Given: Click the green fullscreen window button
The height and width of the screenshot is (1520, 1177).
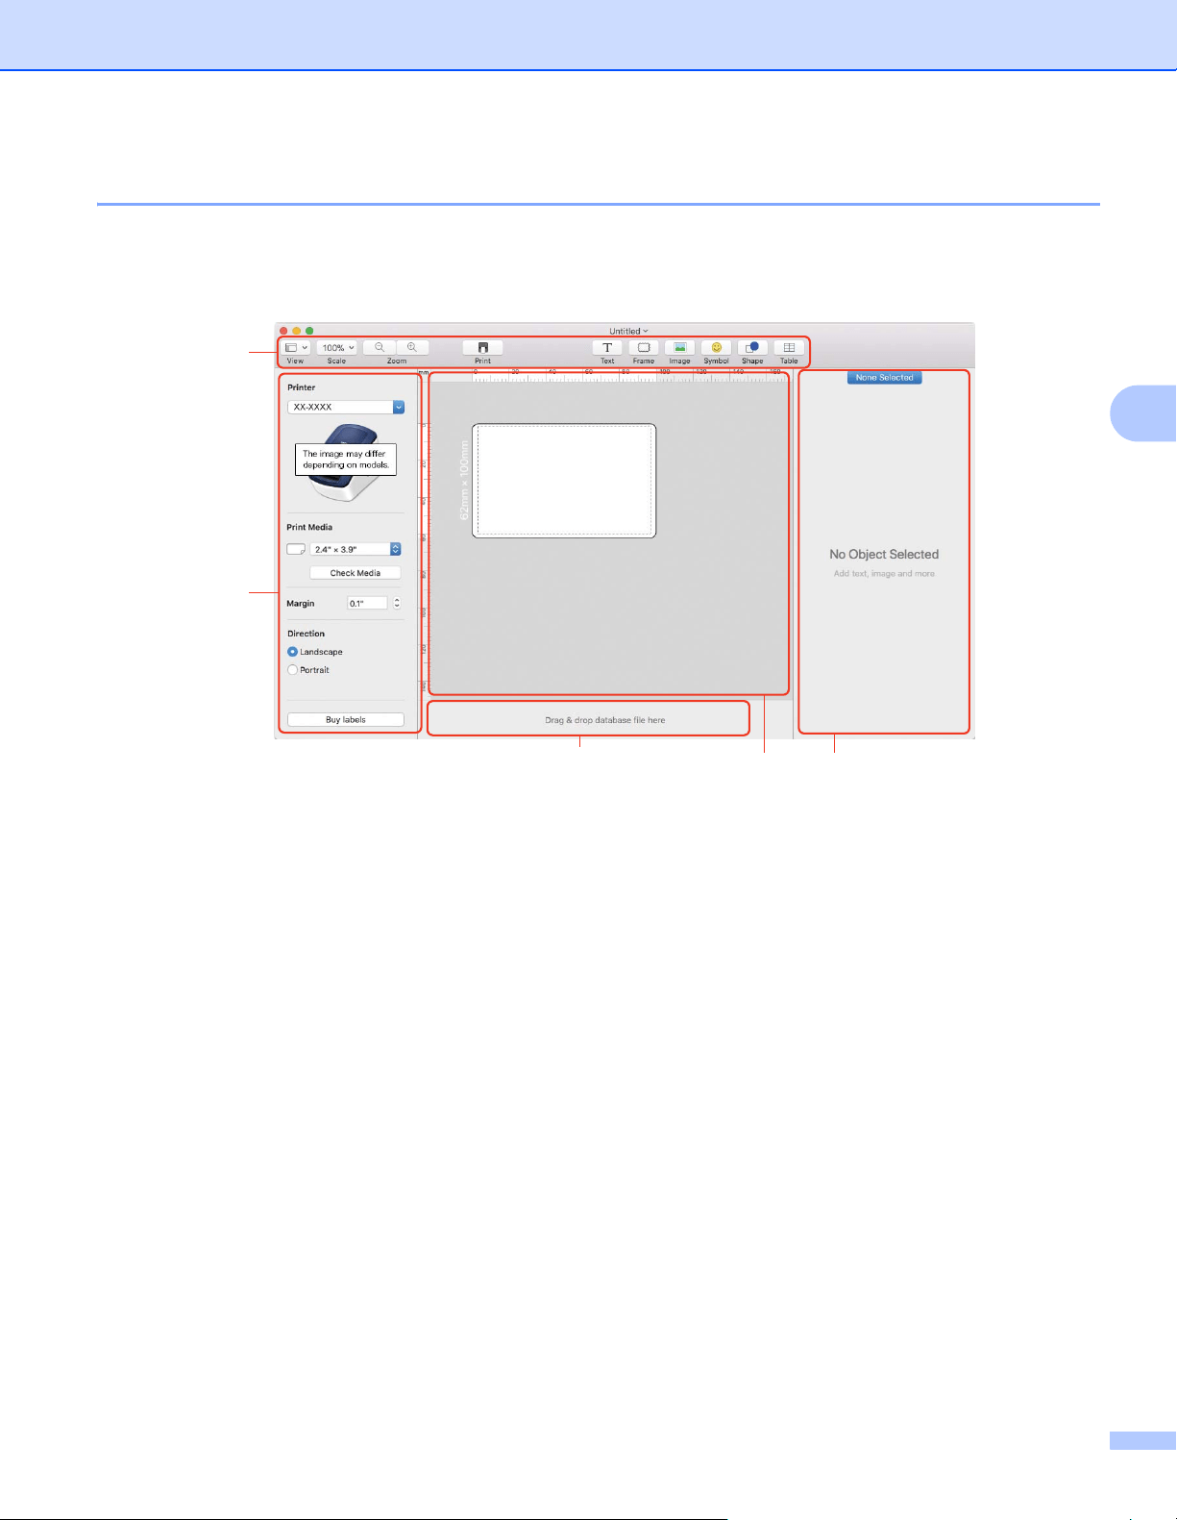Looking at the screenshot, I should [309, 331].
